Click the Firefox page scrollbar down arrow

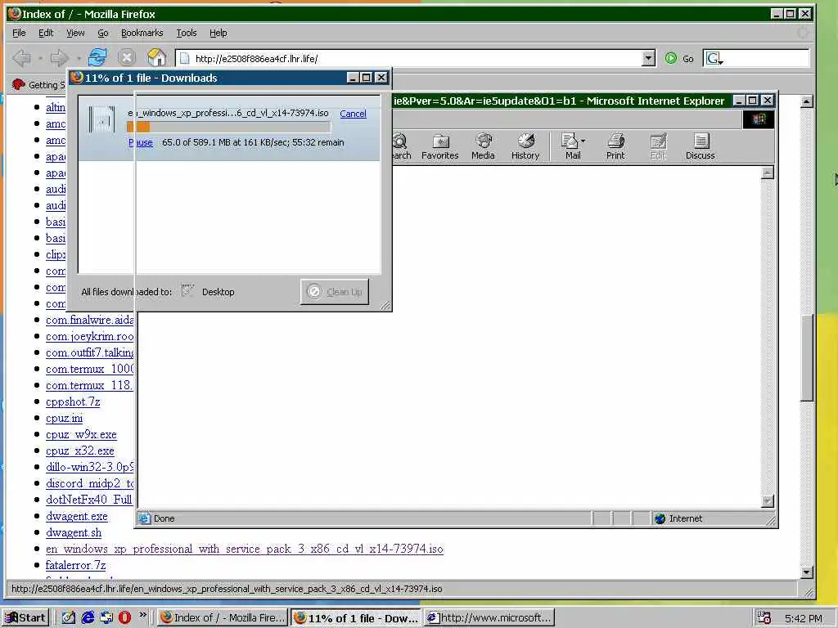point(807,572)
